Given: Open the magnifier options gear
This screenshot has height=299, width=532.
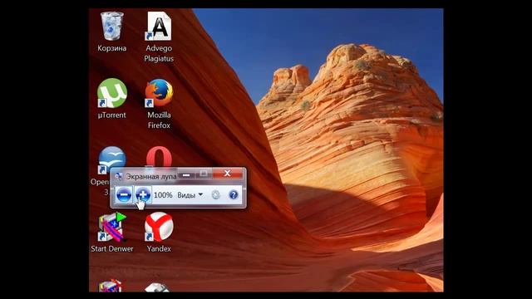Looking at the screenshot, I should (x=216, y=195).
